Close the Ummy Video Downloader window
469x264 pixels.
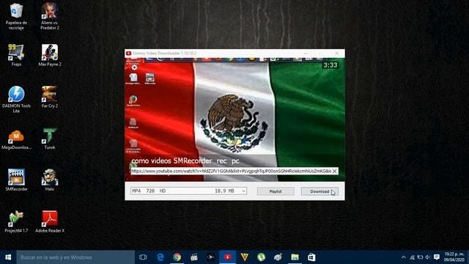(337, 54)
